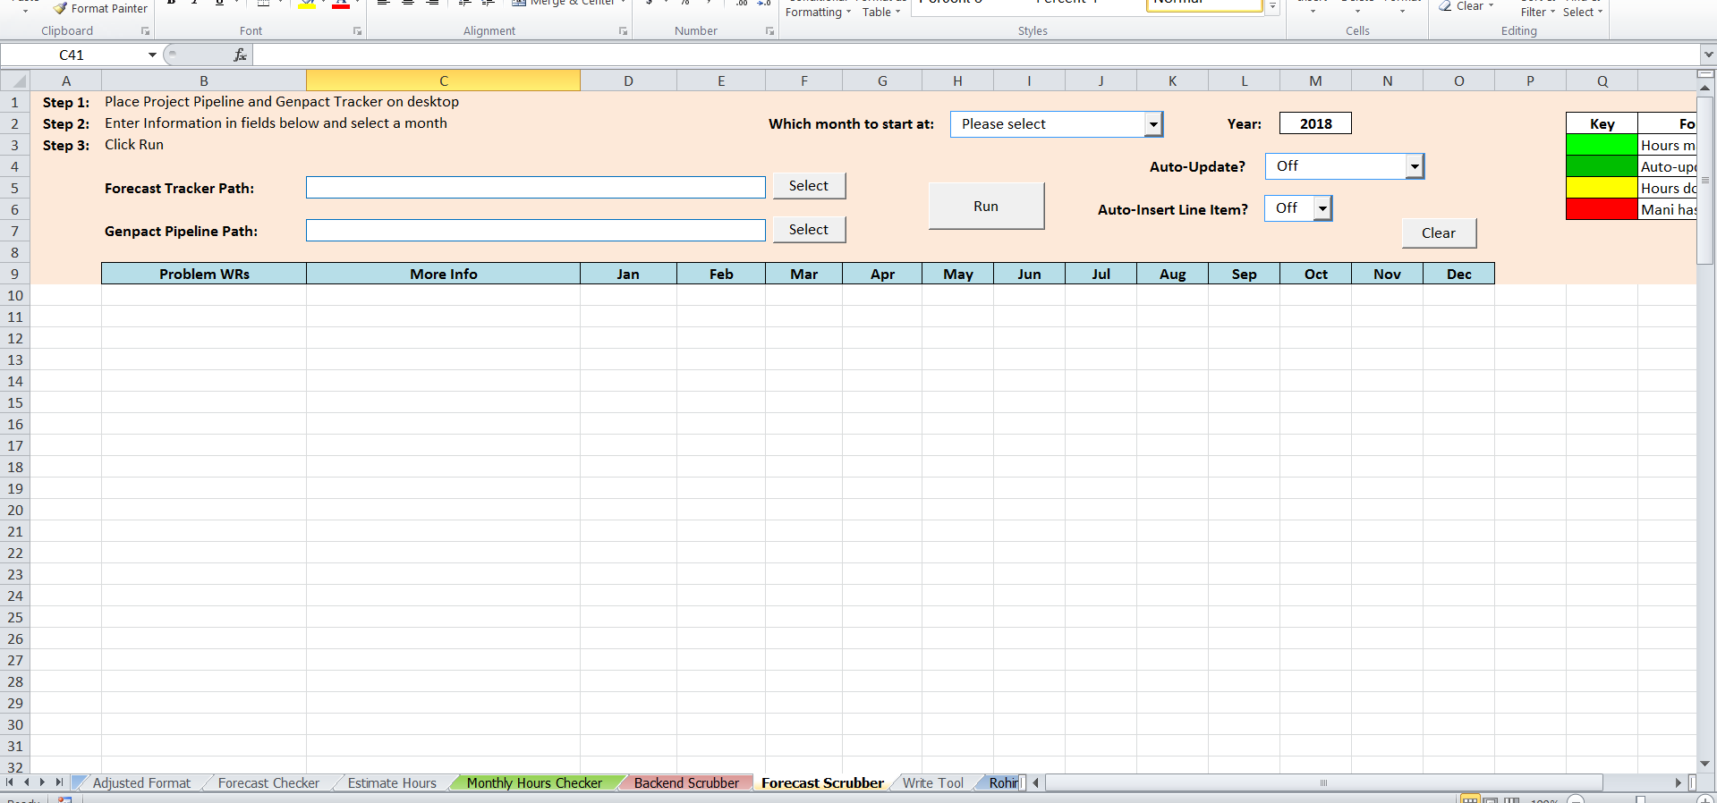This screenshot has width=1717, height=803.
Task: Switch to the Adjusted Format sheet tab
Action: tap(141, 783)
